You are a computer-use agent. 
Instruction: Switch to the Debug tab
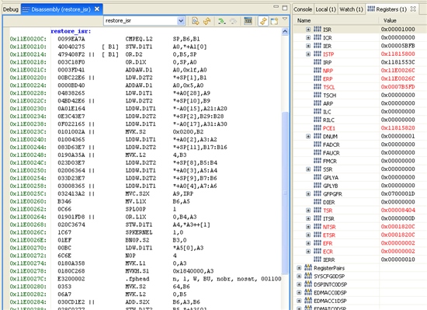[x=11, y=9]
